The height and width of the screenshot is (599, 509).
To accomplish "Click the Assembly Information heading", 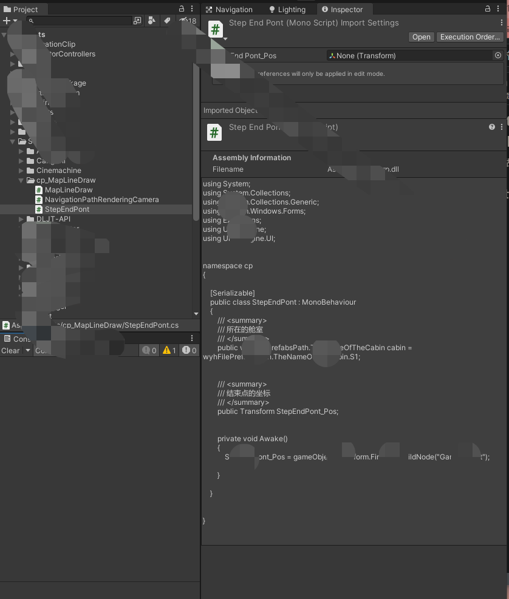I will [x=251, y=158].
